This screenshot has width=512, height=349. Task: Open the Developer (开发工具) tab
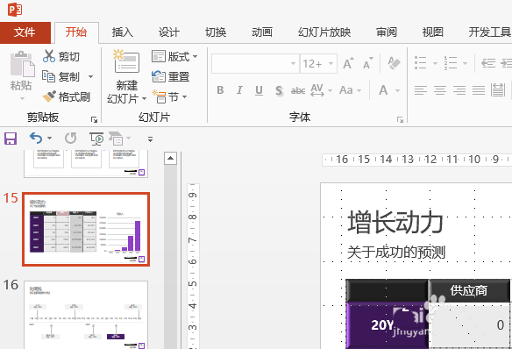click(489, 32)
